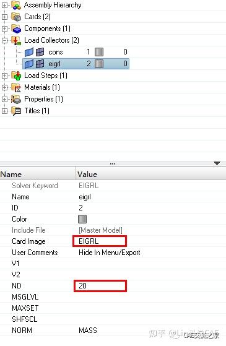The width and height of the screenshot is (226, 346).
Task: Toggle cons collector mesh grid icon
Action: (40, 52)
